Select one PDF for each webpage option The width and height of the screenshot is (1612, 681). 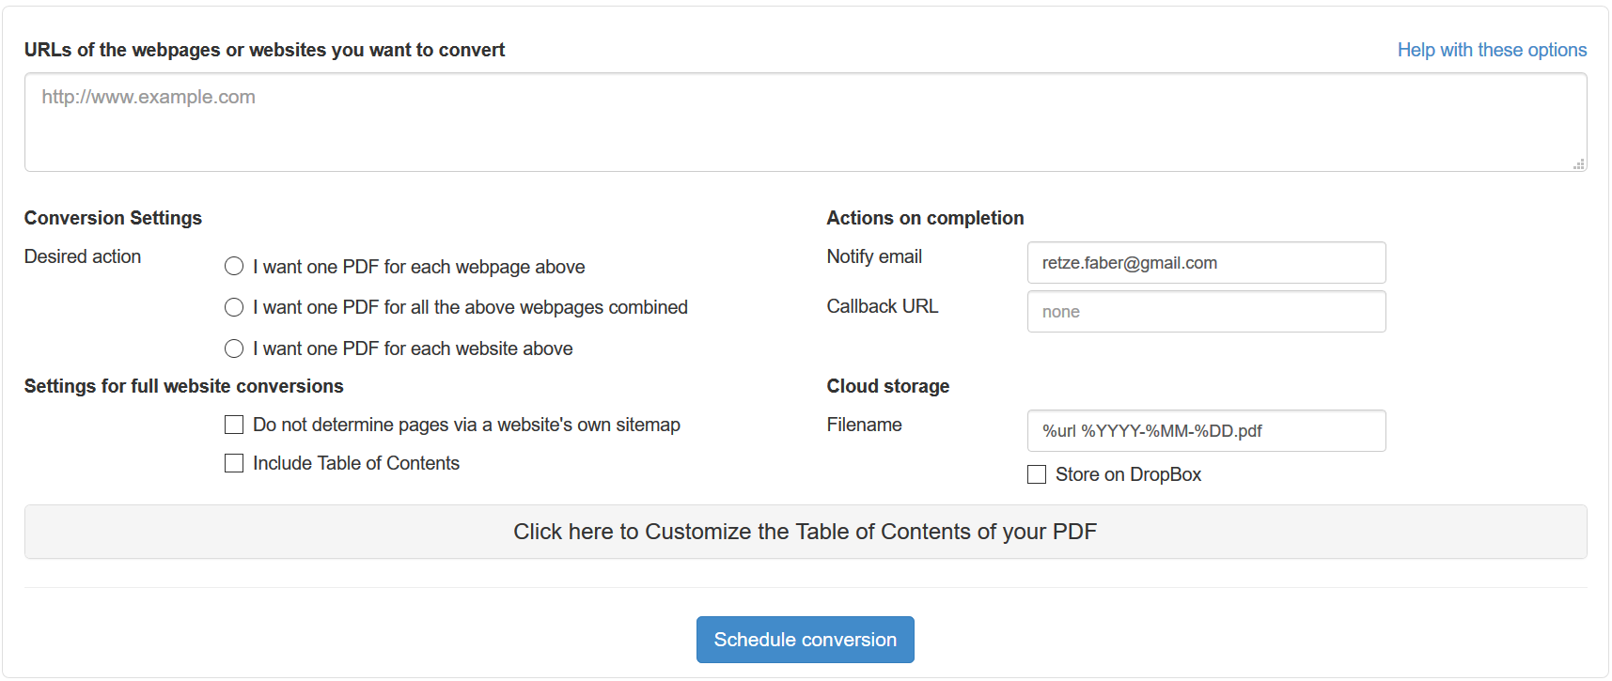click(x=234, y=267)
